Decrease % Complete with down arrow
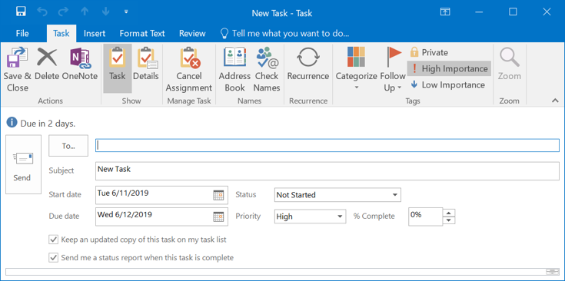The width and height of the screenshot is (565, 281). point(449,220)
